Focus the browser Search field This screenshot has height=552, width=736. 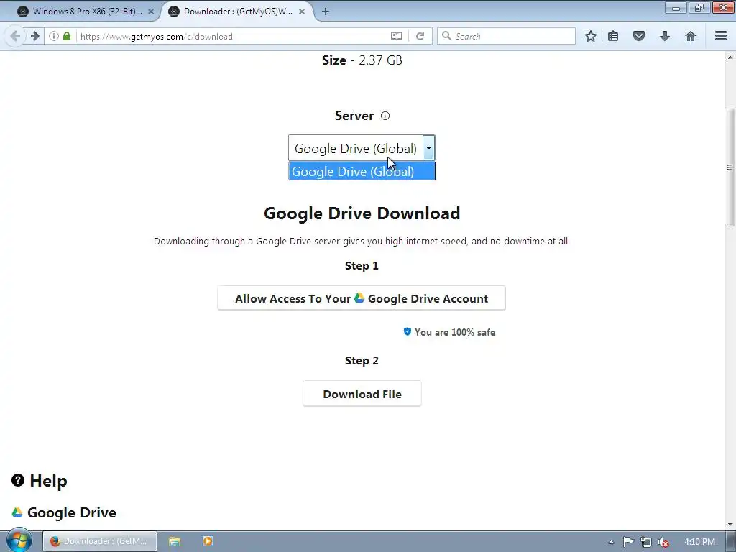pos(506,36)
